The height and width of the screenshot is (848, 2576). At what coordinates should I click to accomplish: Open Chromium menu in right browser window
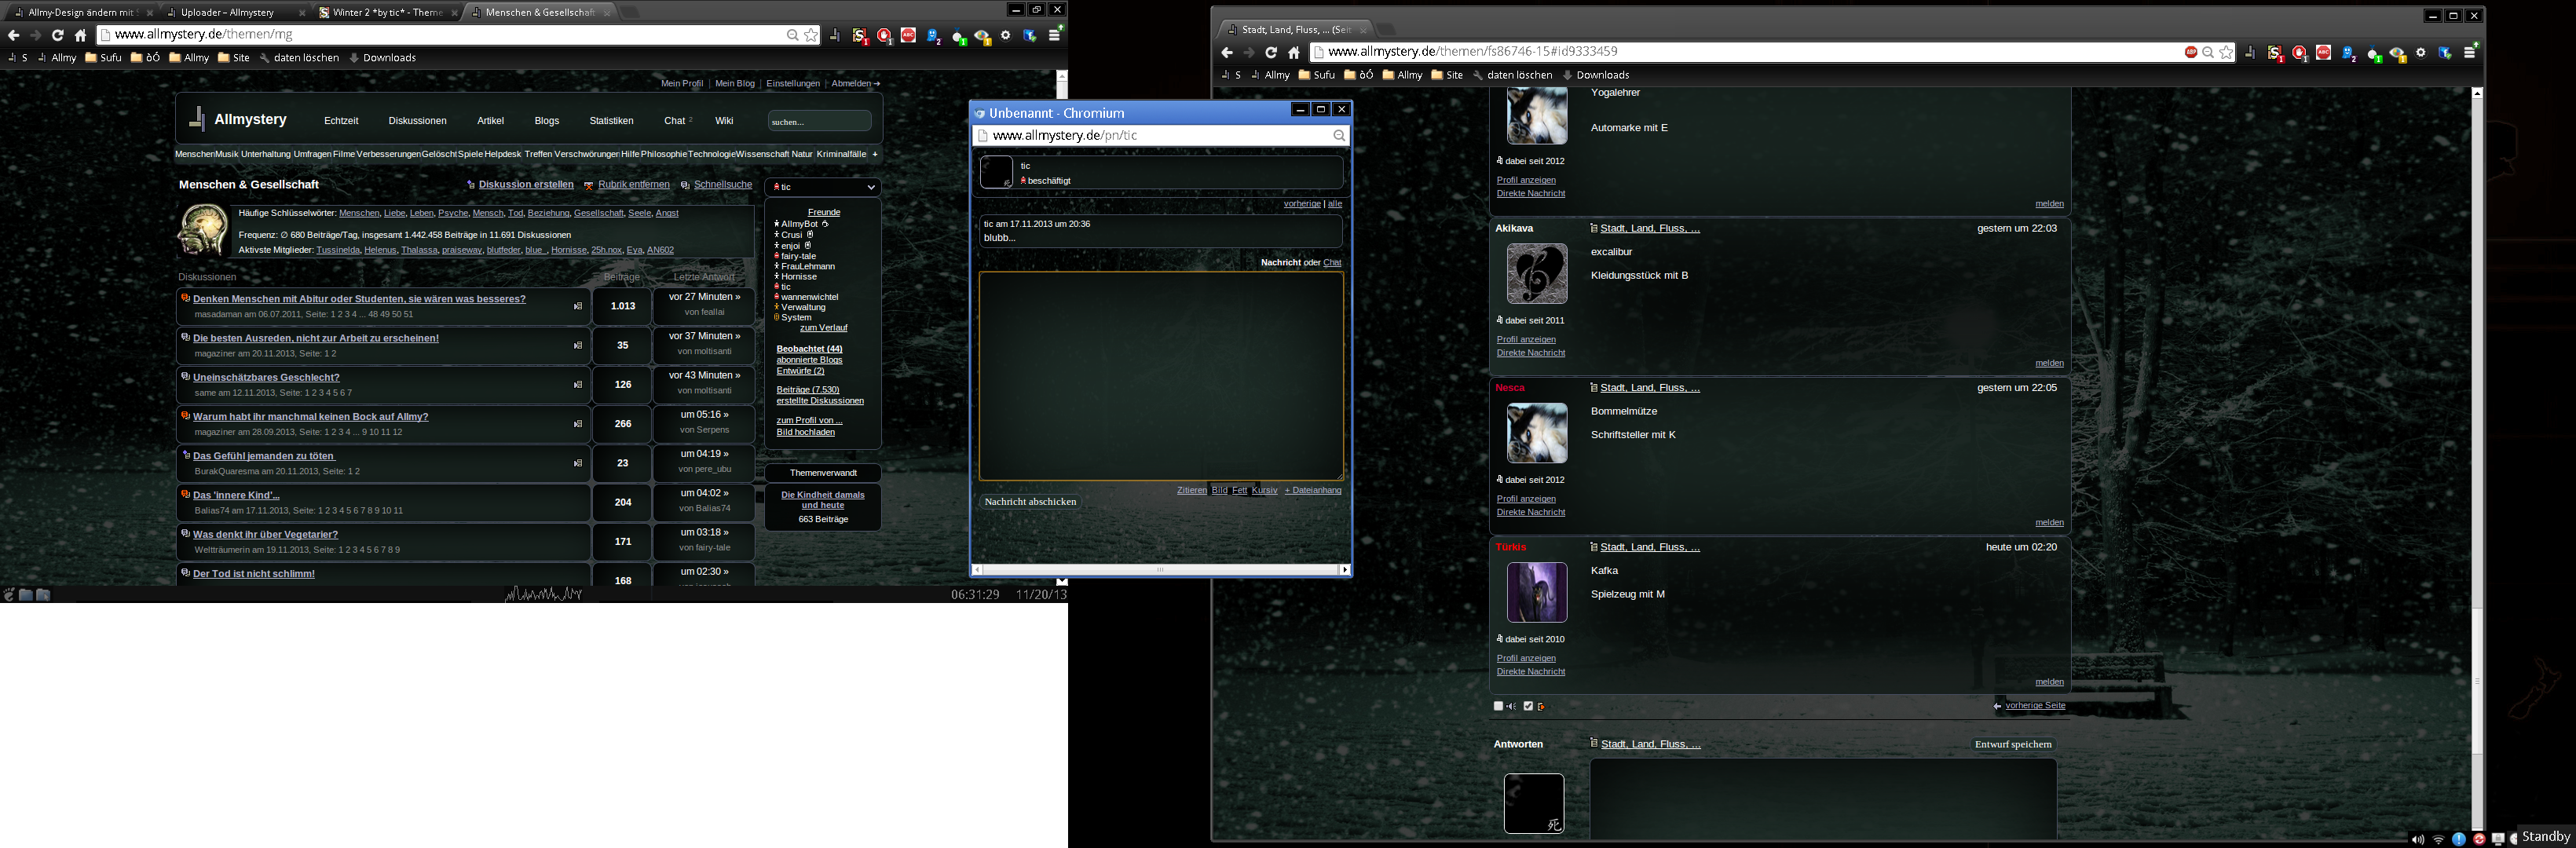coord(2469,52)
